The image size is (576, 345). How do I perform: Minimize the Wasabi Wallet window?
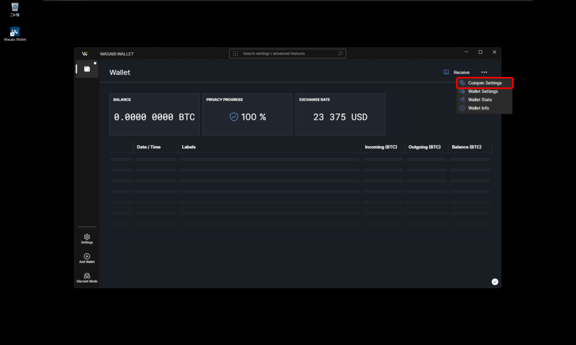(x=466, y=52)
